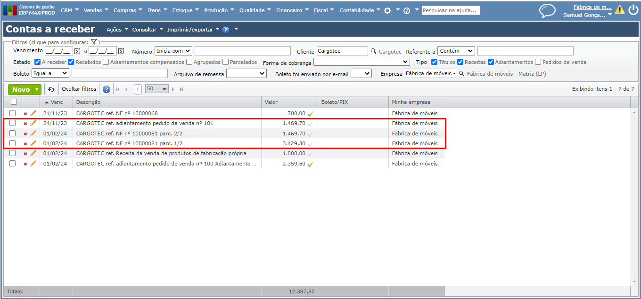Open the settings gear menu

pos(387,10)
